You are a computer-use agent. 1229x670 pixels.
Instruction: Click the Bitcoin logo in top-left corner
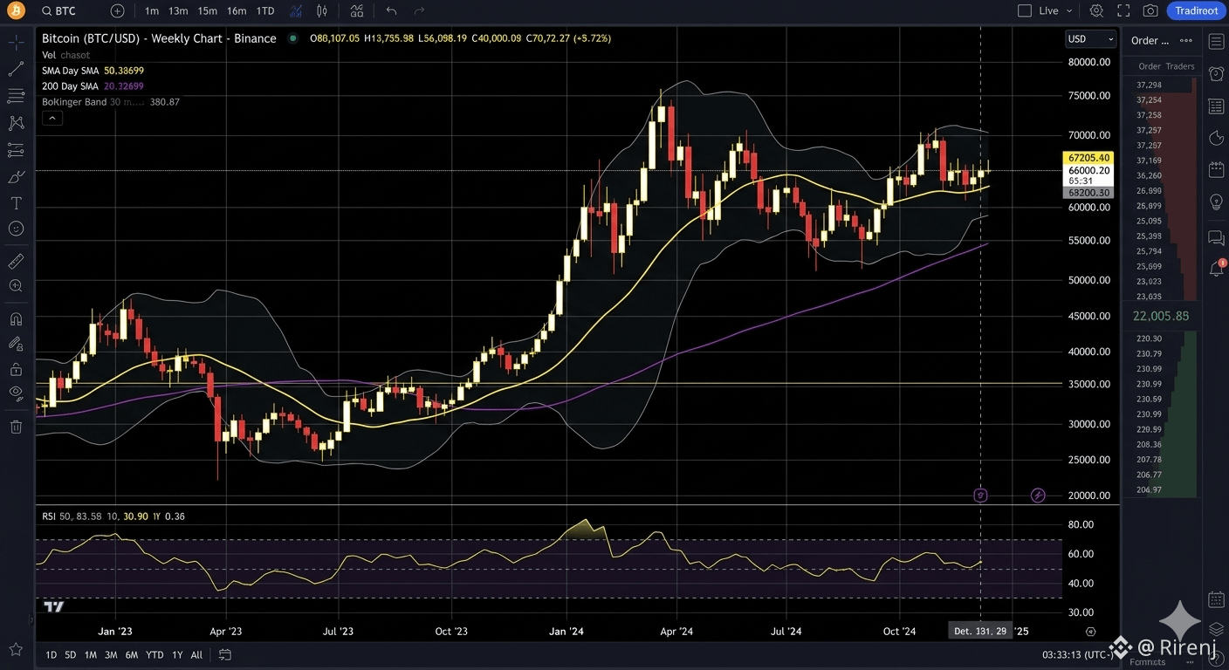[x=17, y=10]
